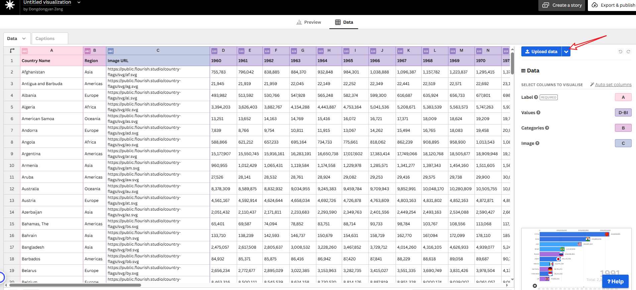Viewport: 636px width, 290px height.
Task: Click the 123 type icon on column H
Action: (320, 51)
